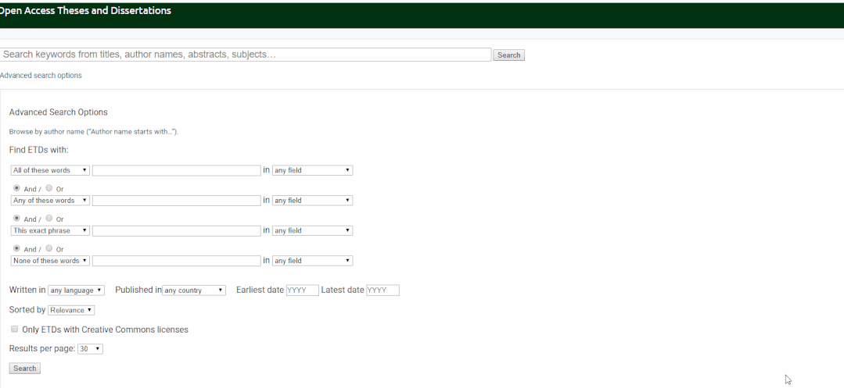Open field dropdown in 'This exact phrase' row
The image size is (844, 388).
coord(312,230)
